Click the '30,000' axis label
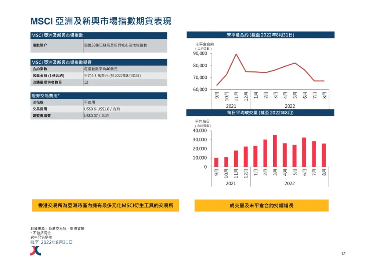376x265 pixels. click(x=200, y=140)
